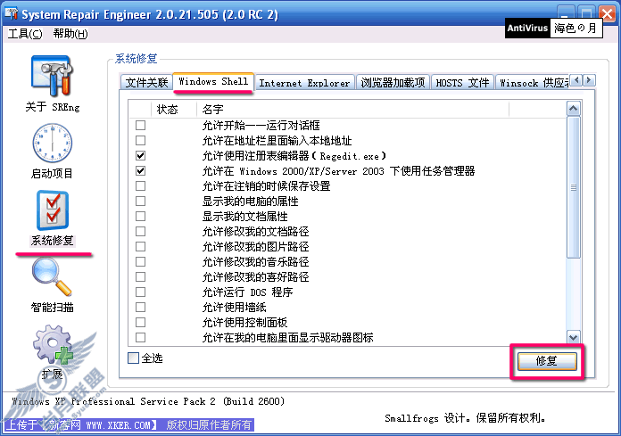621x436 pixels.
Task: Switch to the Internet Explorer tab
Action: [304, 83]
